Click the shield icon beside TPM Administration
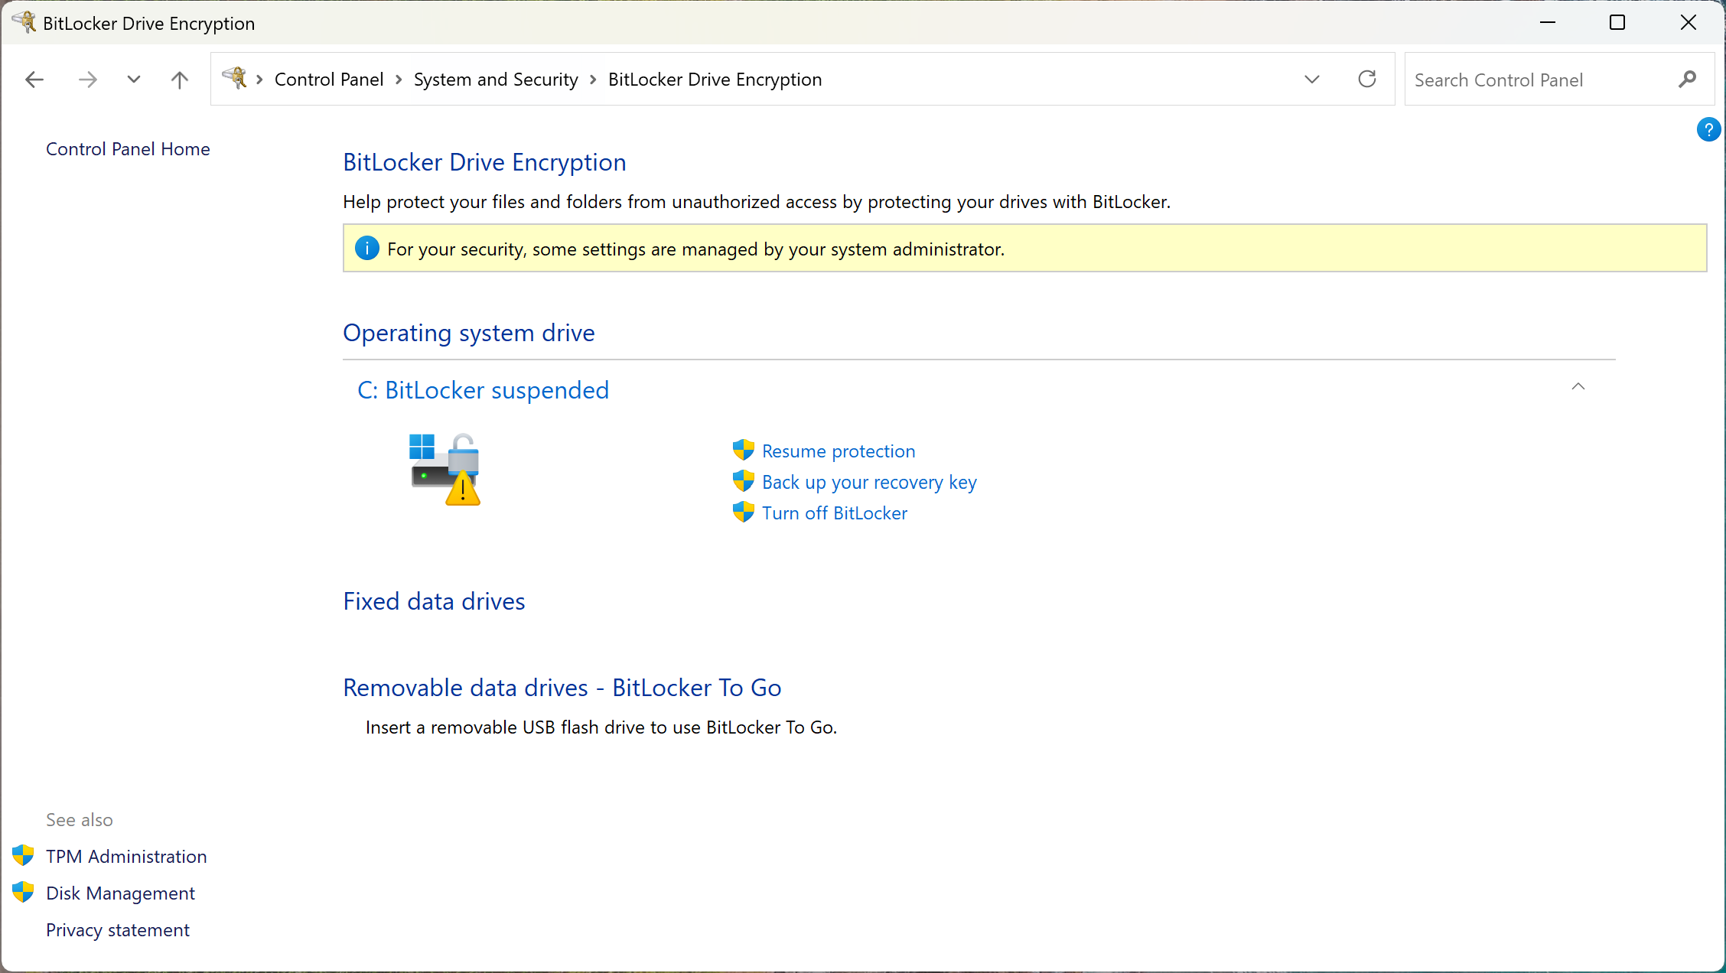1726x973 pixels. [23, 855]
